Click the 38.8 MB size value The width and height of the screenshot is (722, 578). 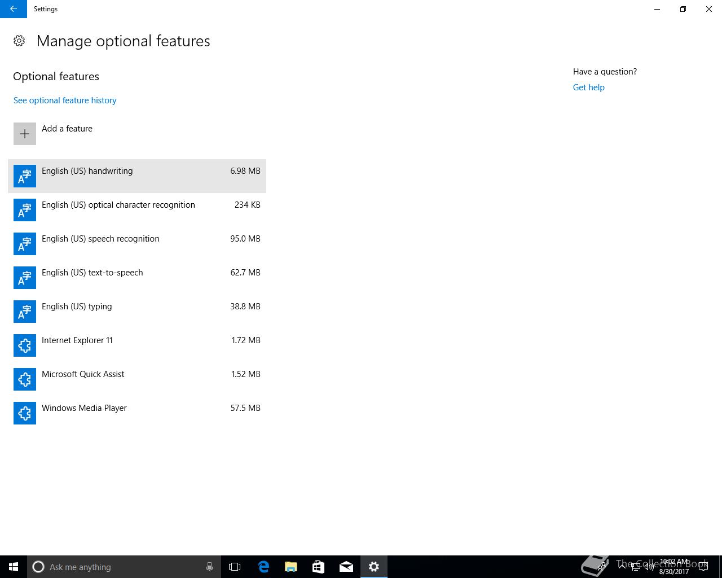(x=245, y=306)
